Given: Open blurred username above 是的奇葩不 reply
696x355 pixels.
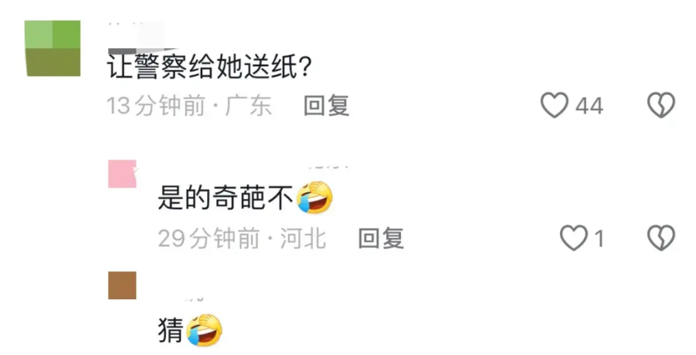Looking at the screenshot, I should pyautogui.click(x=329, y=167).
